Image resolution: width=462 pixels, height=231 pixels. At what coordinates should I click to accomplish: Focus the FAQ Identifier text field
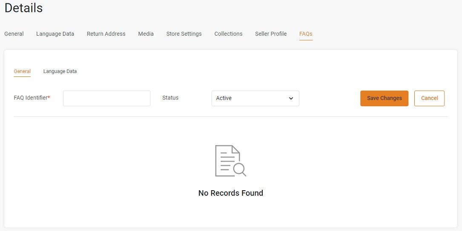coord(106,98)
